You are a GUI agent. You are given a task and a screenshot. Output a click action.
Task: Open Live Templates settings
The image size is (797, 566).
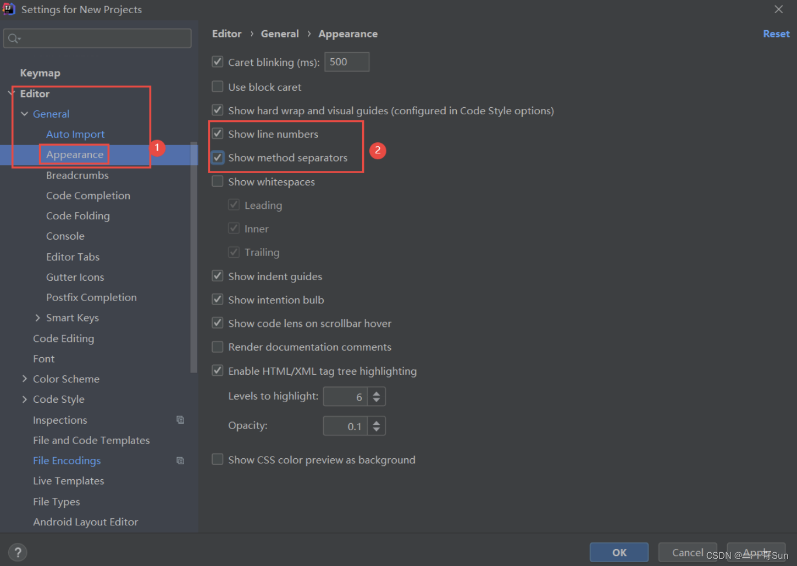69,481
